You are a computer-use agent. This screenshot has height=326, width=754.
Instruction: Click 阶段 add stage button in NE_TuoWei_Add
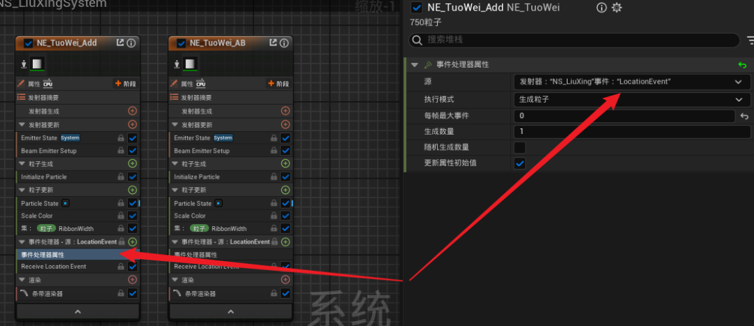click(125, 84)
